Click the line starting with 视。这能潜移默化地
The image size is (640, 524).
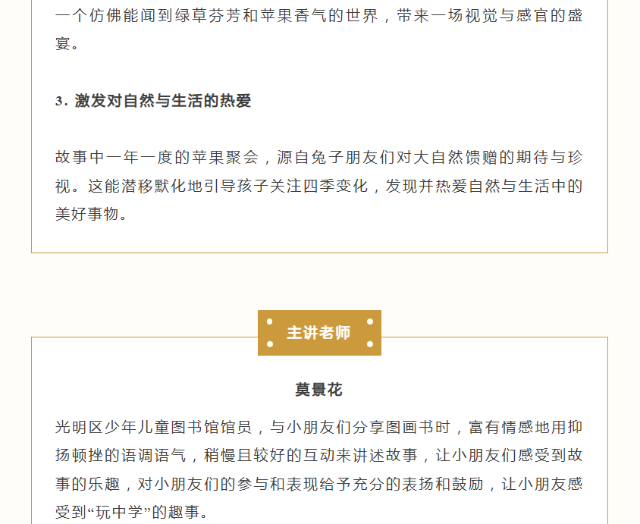319,186
